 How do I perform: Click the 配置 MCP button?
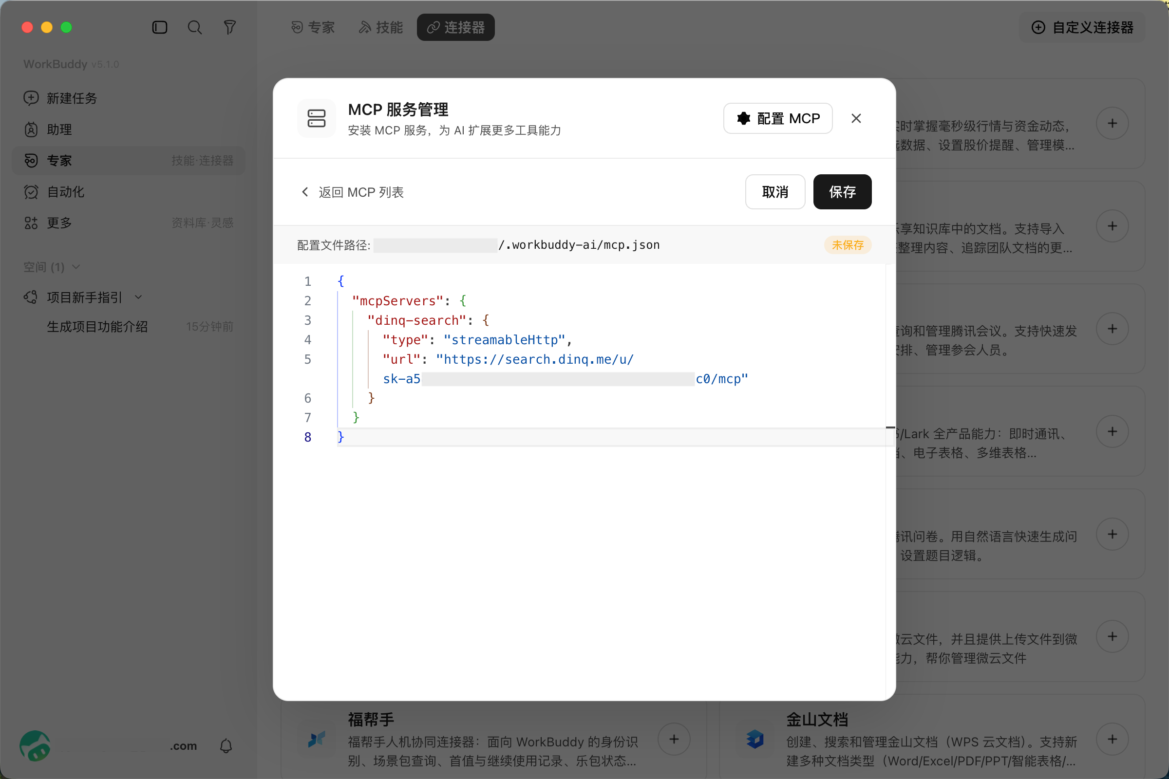(x=778, y=118)
